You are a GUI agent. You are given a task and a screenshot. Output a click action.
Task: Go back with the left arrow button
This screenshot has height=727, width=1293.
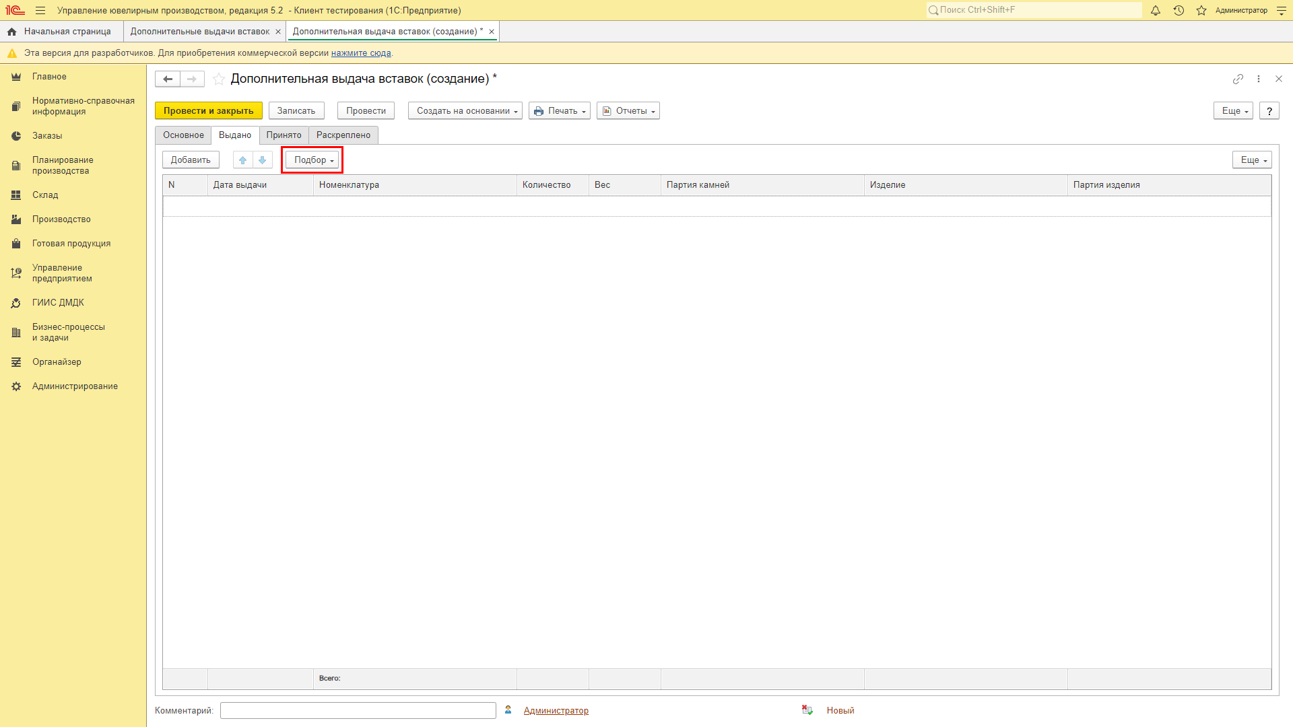(x=168, y=79)
